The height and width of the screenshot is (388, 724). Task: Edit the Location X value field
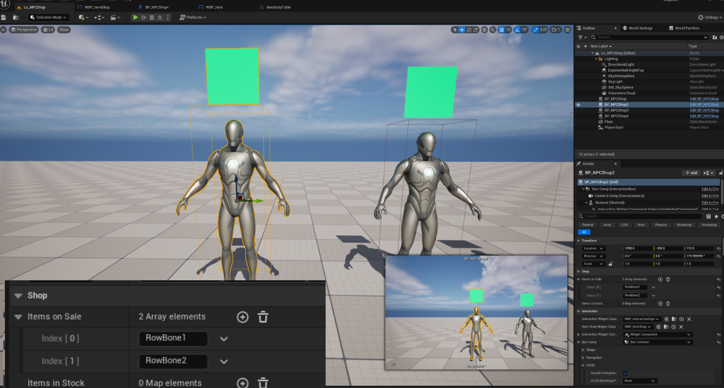pyautogui.click(x=637, y=248)
